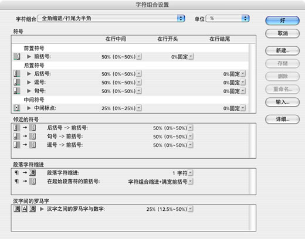Click the 新建... button
The width and height of the screenshot is (305, 239).
click(282, 50)
